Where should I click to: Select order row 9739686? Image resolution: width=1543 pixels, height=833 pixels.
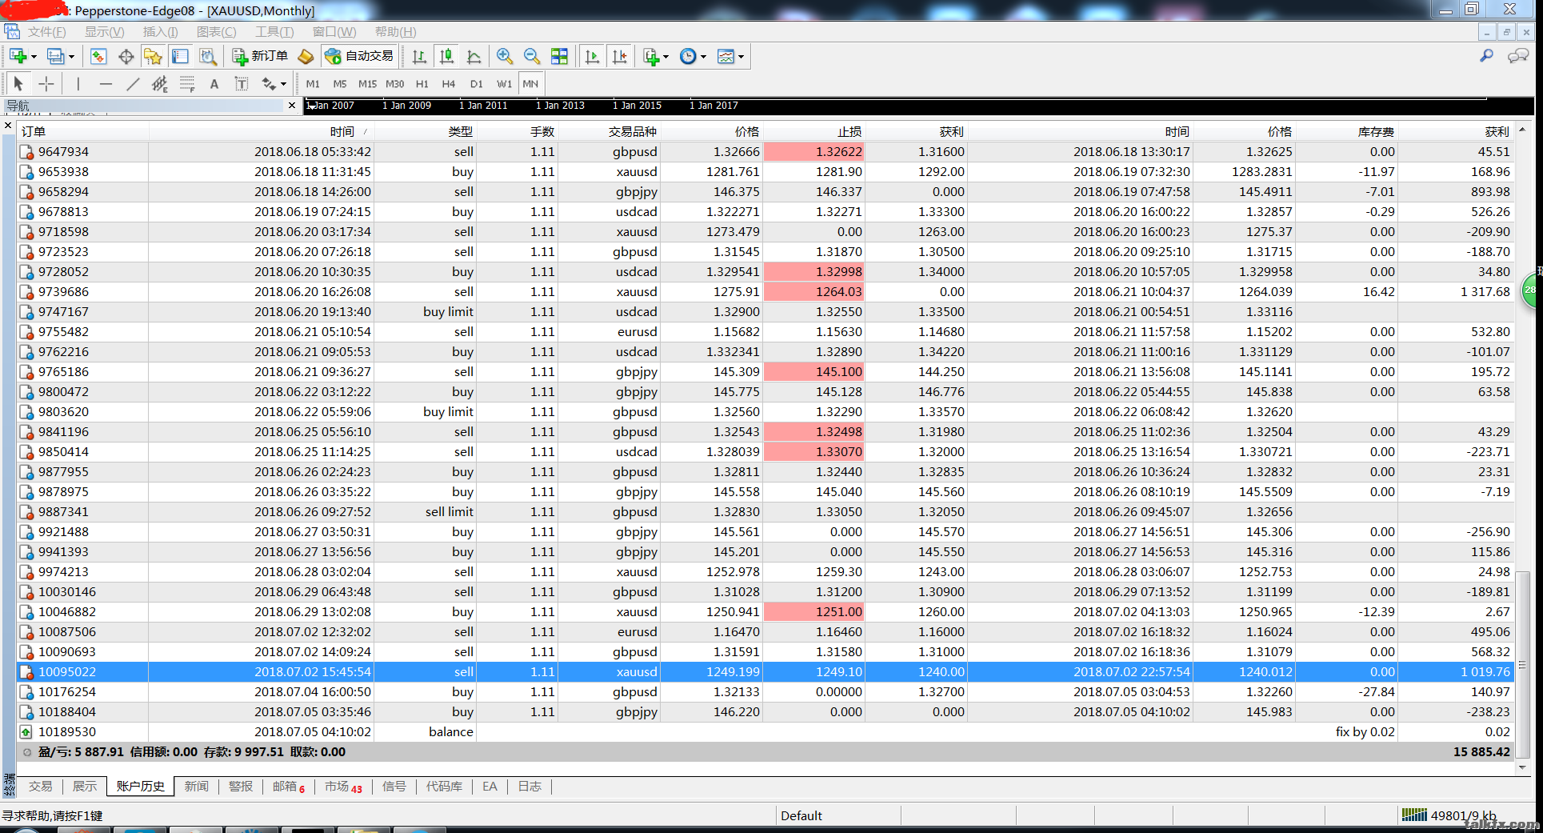pos(766,292)
